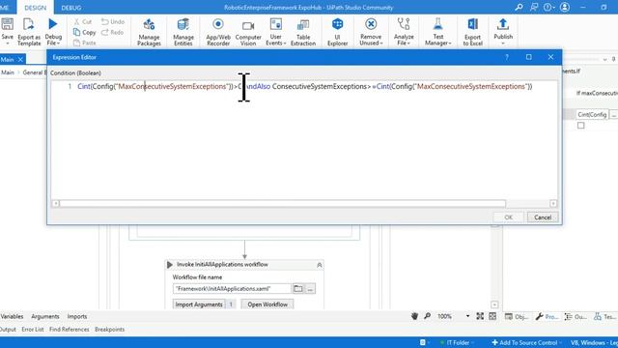Cancel the Expression Editor
Viewport: 618px width, 348px height.
(543, 217)
